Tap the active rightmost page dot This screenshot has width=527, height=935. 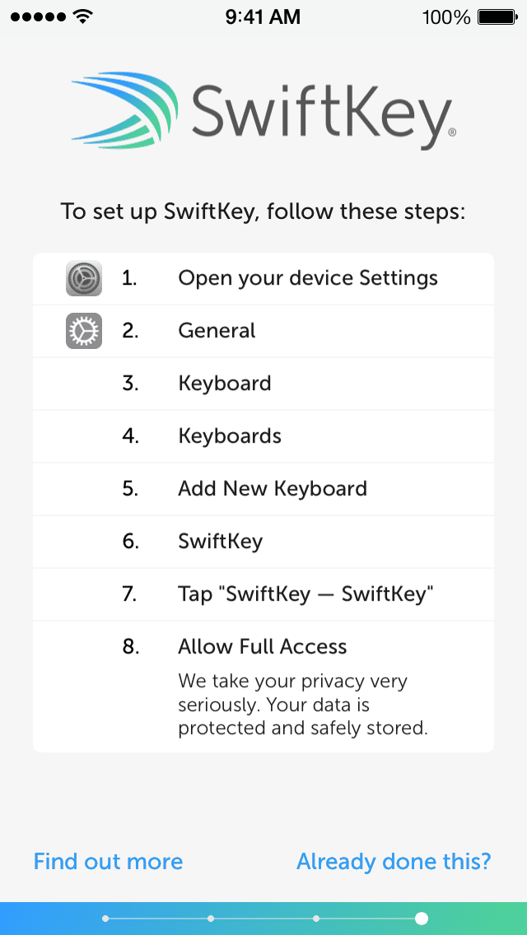click(x=422, y=917)
